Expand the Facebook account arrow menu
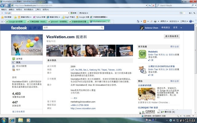197x123 pixels. (x=181, y=28)
